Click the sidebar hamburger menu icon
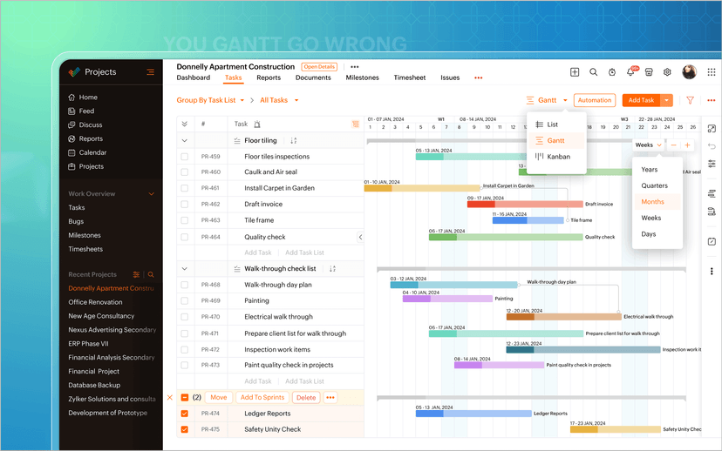 pos(150,72)
